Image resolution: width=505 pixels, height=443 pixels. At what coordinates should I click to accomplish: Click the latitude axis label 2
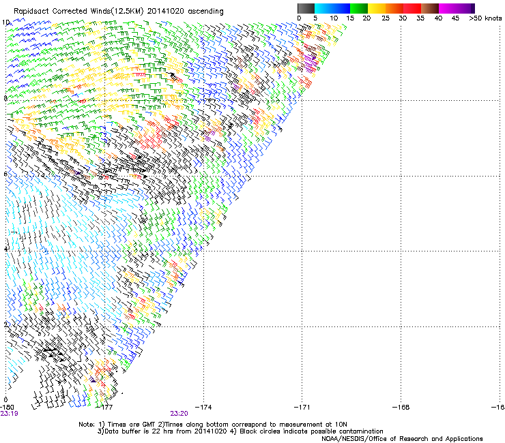(5, 324)
